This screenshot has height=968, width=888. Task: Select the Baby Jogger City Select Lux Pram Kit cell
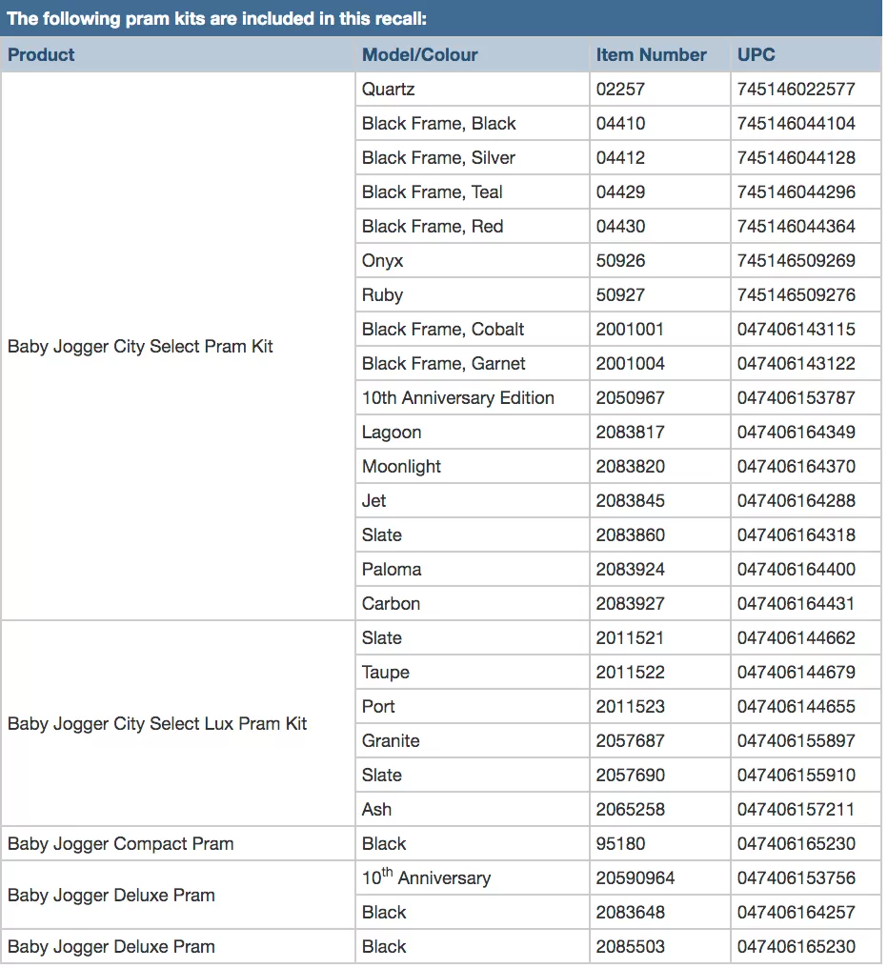pos(178,723)
